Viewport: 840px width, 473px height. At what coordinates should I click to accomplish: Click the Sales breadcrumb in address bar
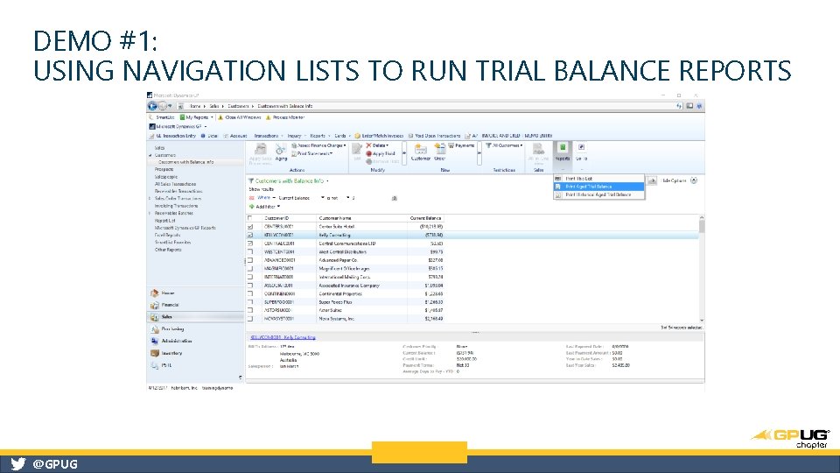point(214,106)
